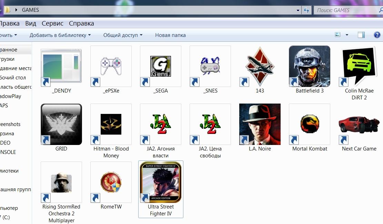Select the Ultra Street Fighter IV icon
383x224 pixels.
click(161, 182)
